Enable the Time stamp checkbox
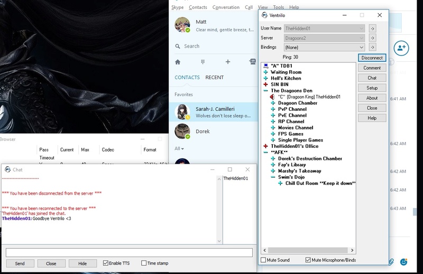 pyautogui.click(x=144, y=263)
